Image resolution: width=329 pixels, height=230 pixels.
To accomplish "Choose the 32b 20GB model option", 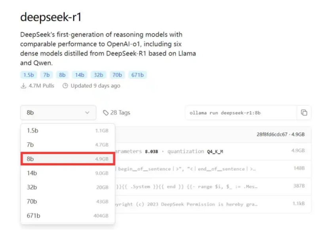I will pyautogui.click(x=68, y=187).
